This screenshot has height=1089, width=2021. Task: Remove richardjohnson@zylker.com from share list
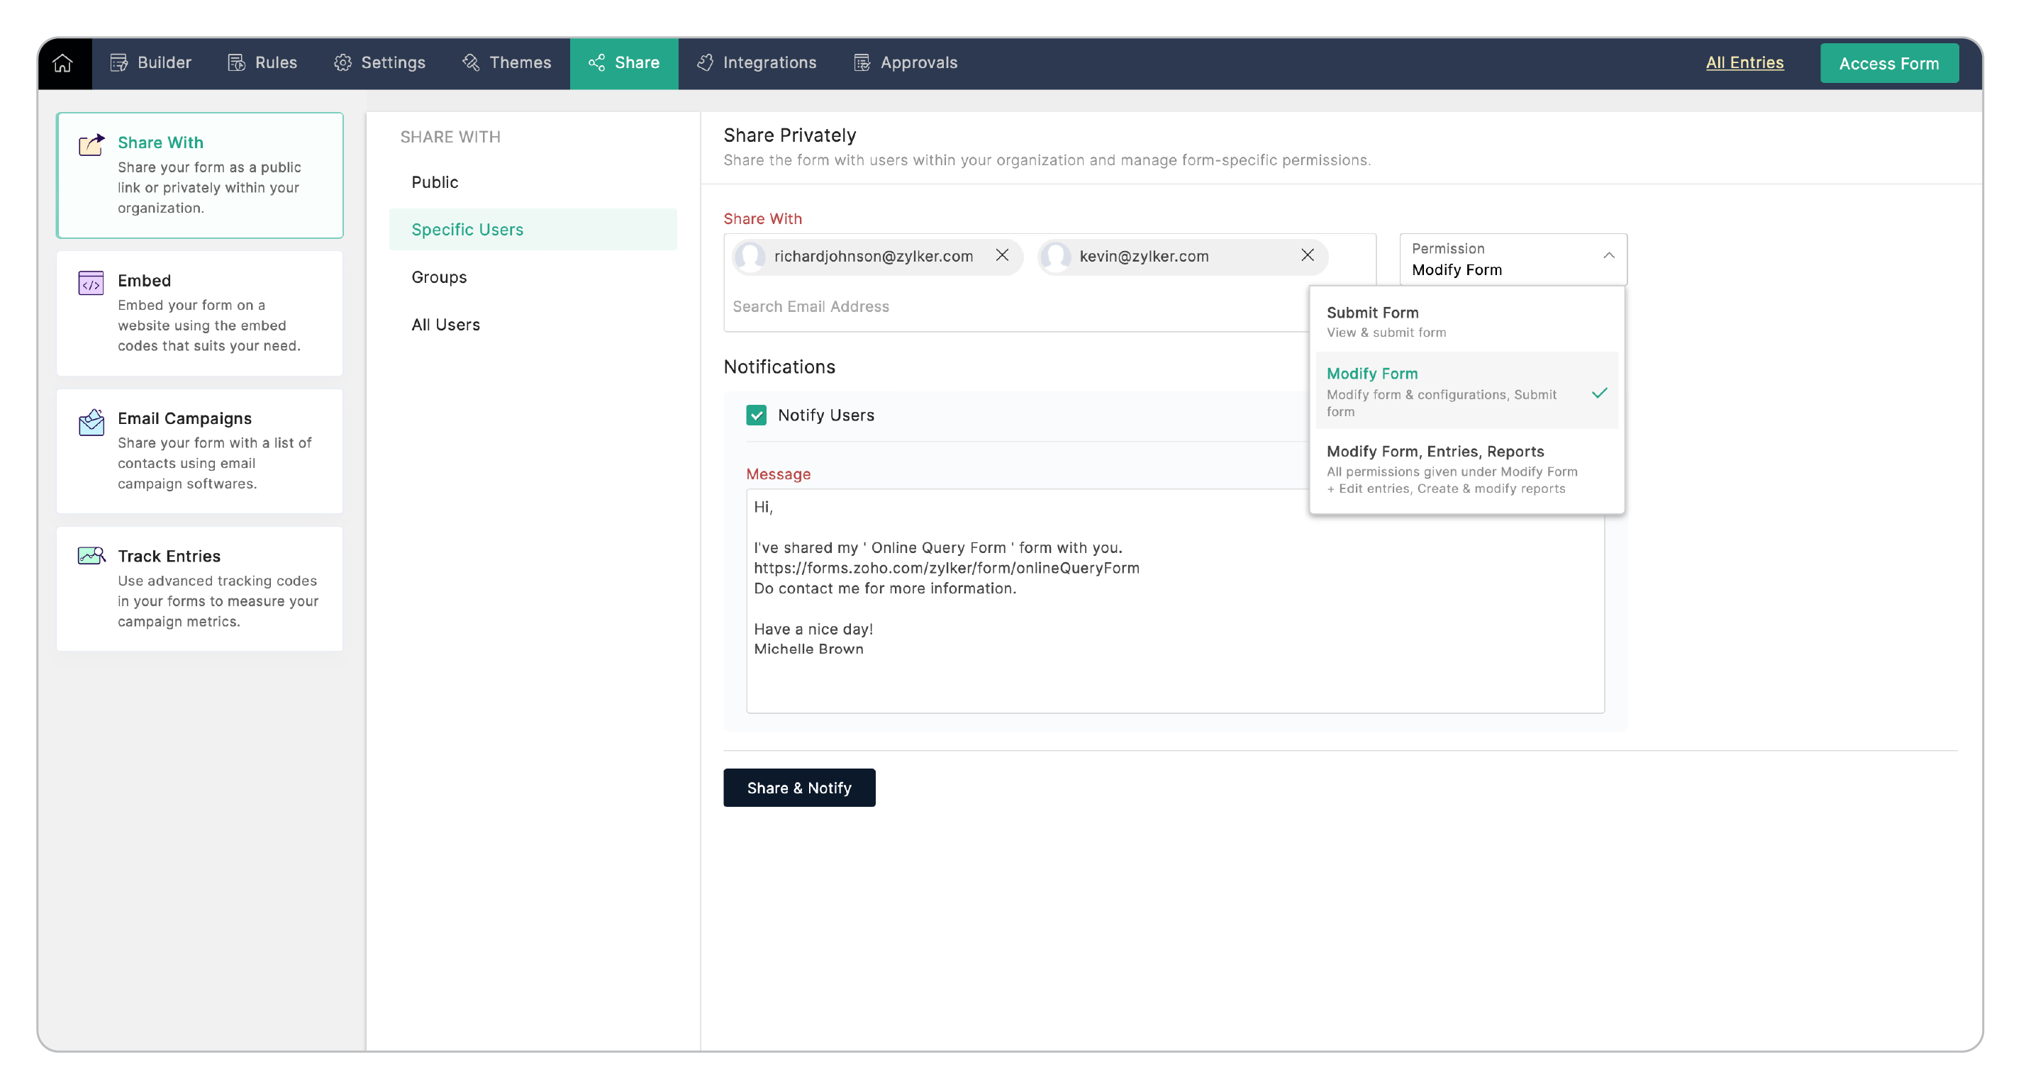pos(1002,255)
